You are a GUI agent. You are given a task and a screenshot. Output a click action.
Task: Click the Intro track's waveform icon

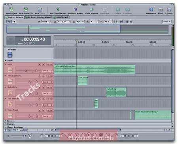click(10, 70)
